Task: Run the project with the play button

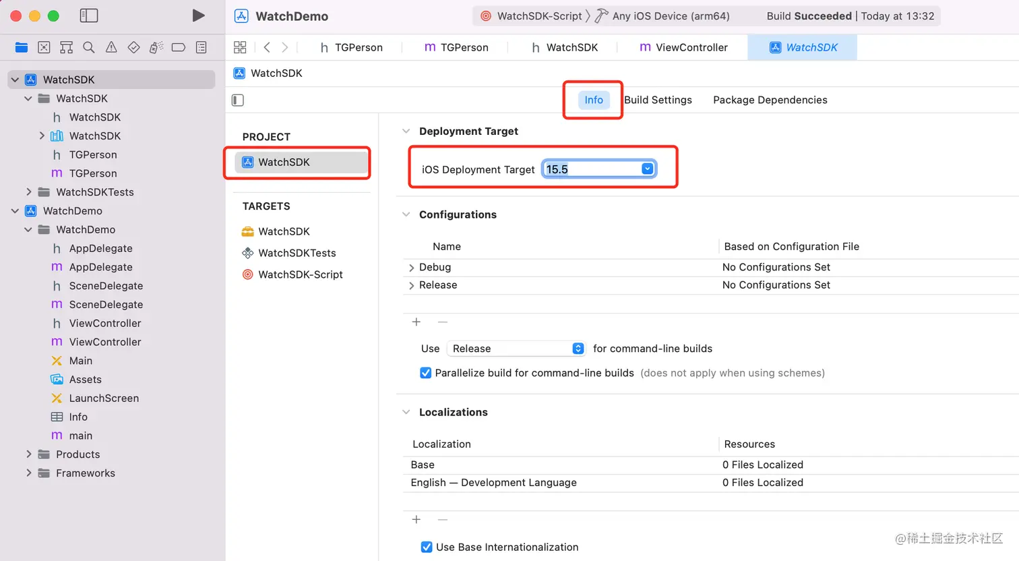Action: coord(198,16)
